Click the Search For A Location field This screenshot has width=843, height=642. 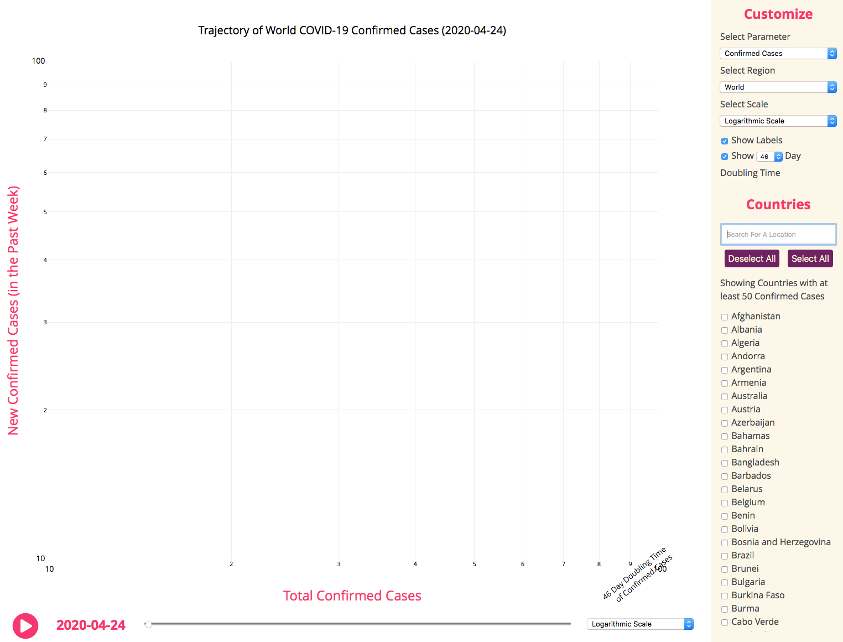[778, 234]
